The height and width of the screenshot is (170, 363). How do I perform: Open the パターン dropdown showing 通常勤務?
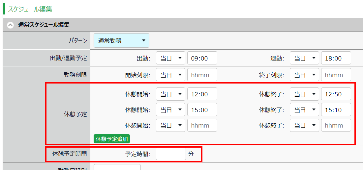(x=121, y=40)
